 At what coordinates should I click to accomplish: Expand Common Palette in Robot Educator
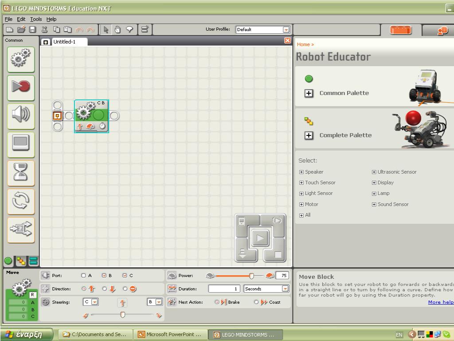[309, 93]
